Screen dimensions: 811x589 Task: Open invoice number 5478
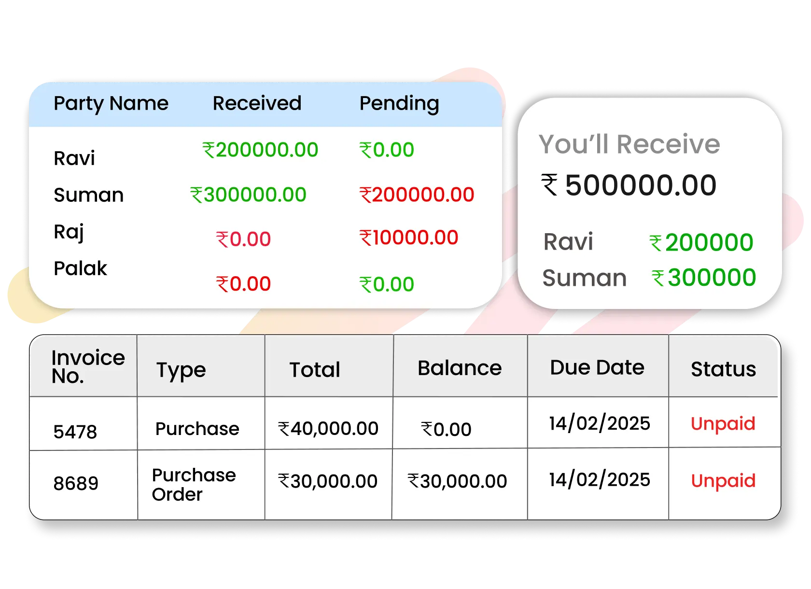[75, 432]
